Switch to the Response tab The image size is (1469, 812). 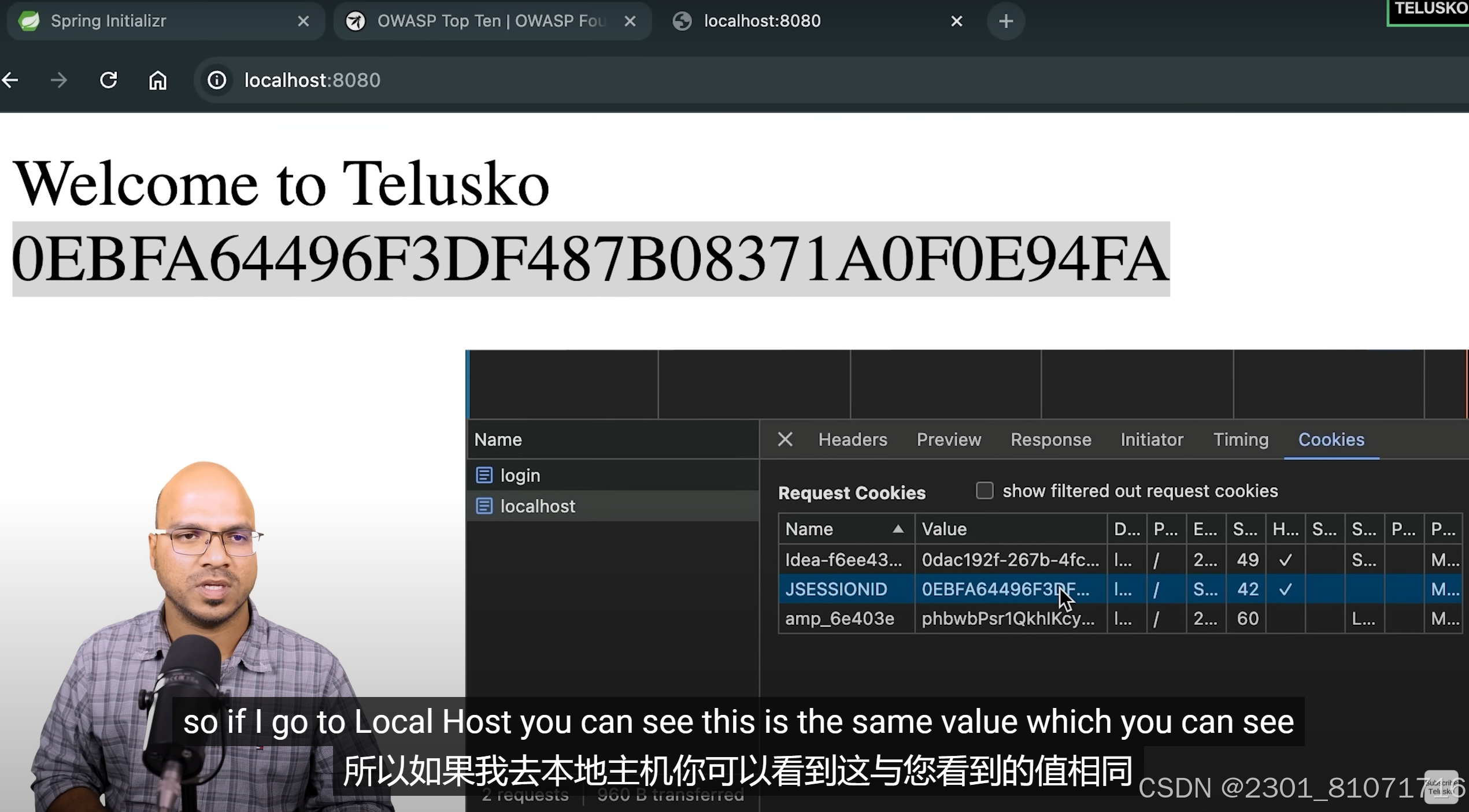pyautogui.click(x=1050, y=439)
